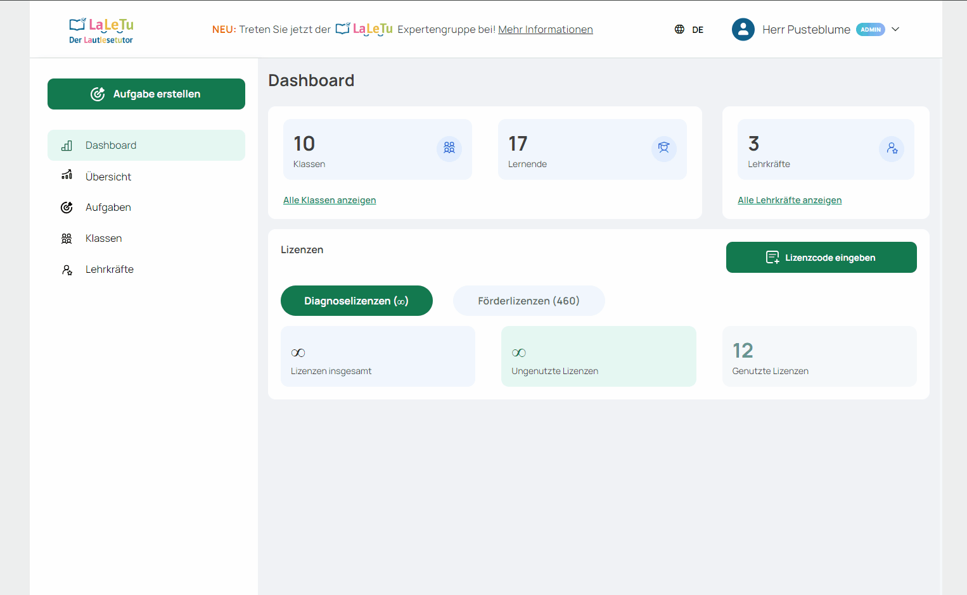
Task: Open the Lehrkräfte sidebar item
Action: [146, 269]
